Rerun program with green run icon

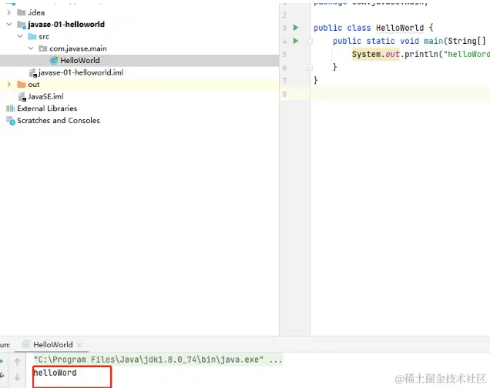tap(2, 362)
